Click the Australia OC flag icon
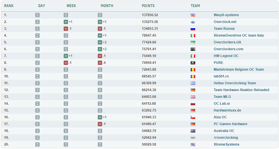Viewport: 279px width, 149px height. click(193, 131)
